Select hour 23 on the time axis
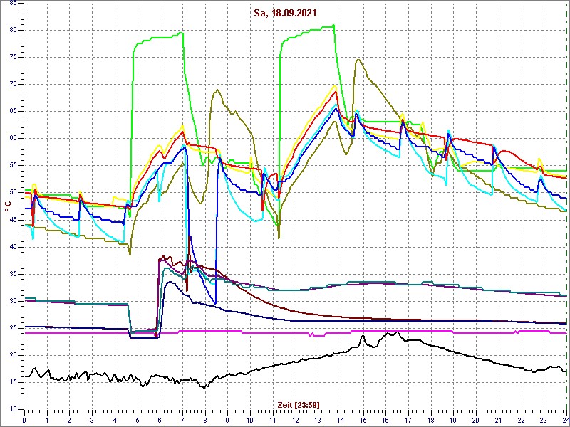Screen dimensions: 570x427 point(544,420)
